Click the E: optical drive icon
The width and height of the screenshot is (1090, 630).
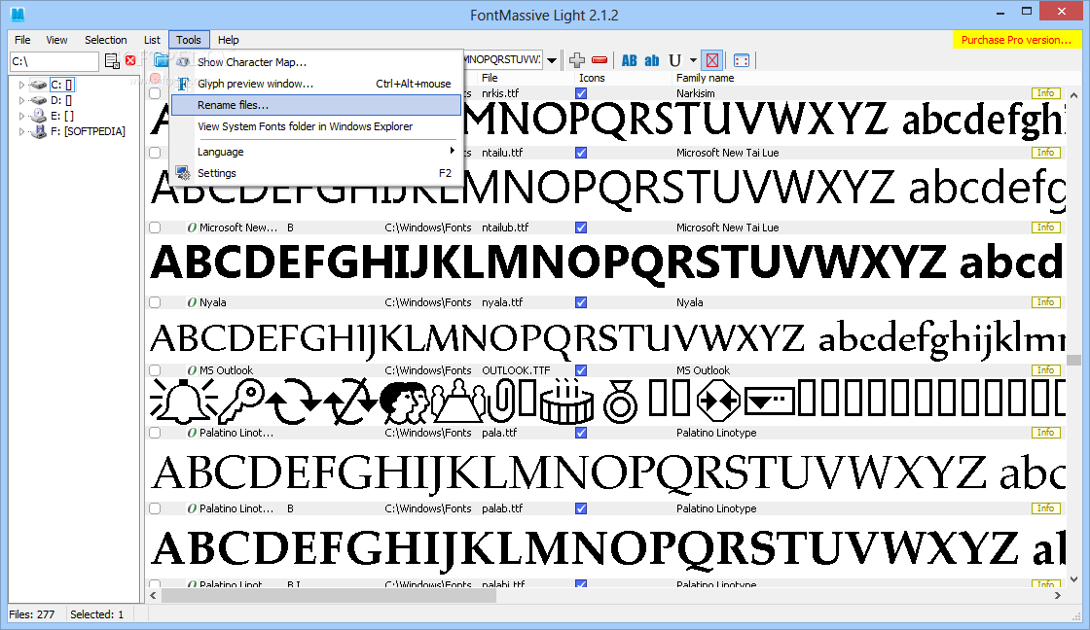[x=38, y=116]
